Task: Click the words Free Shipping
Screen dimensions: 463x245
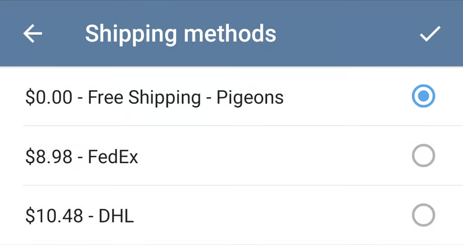Action: click(144, 97)
